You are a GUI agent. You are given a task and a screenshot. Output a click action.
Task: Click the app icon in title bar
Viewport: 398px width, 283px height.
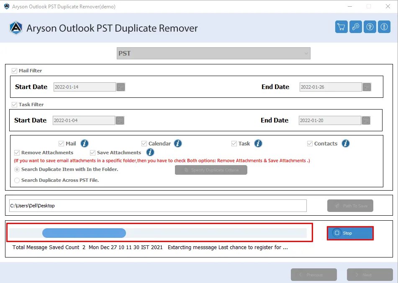[7, 6]
